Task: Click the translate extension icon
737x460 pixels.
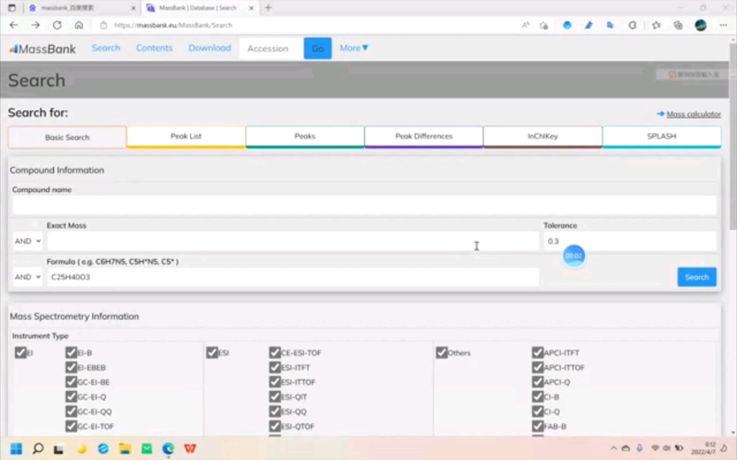Action: (x=610, y=25)
